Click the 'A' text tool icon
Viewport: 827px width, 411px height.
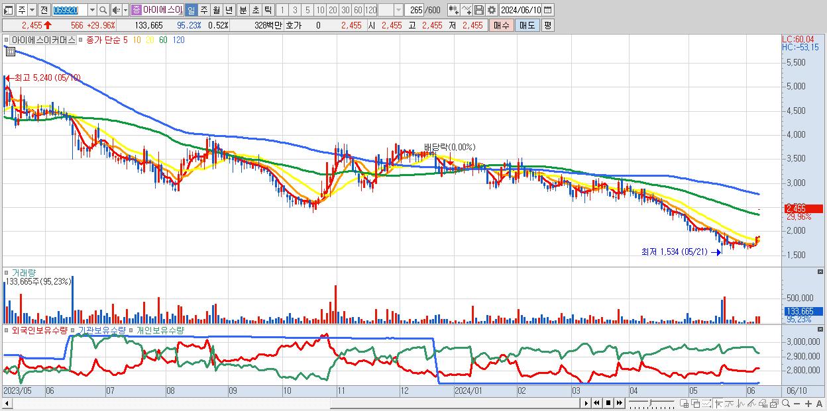(x=819, y=404)
